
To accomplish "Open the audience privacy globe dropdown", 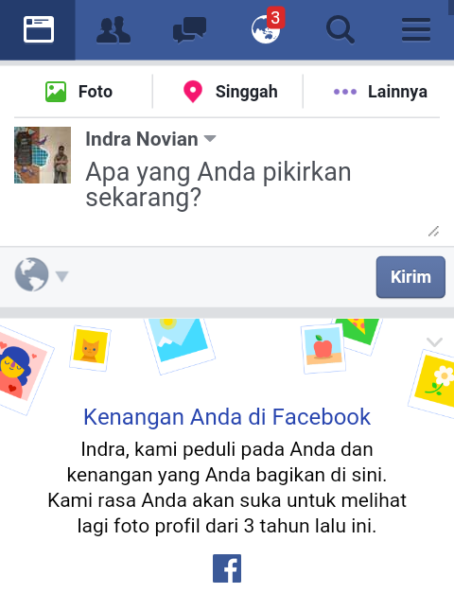I will point(42,275).
